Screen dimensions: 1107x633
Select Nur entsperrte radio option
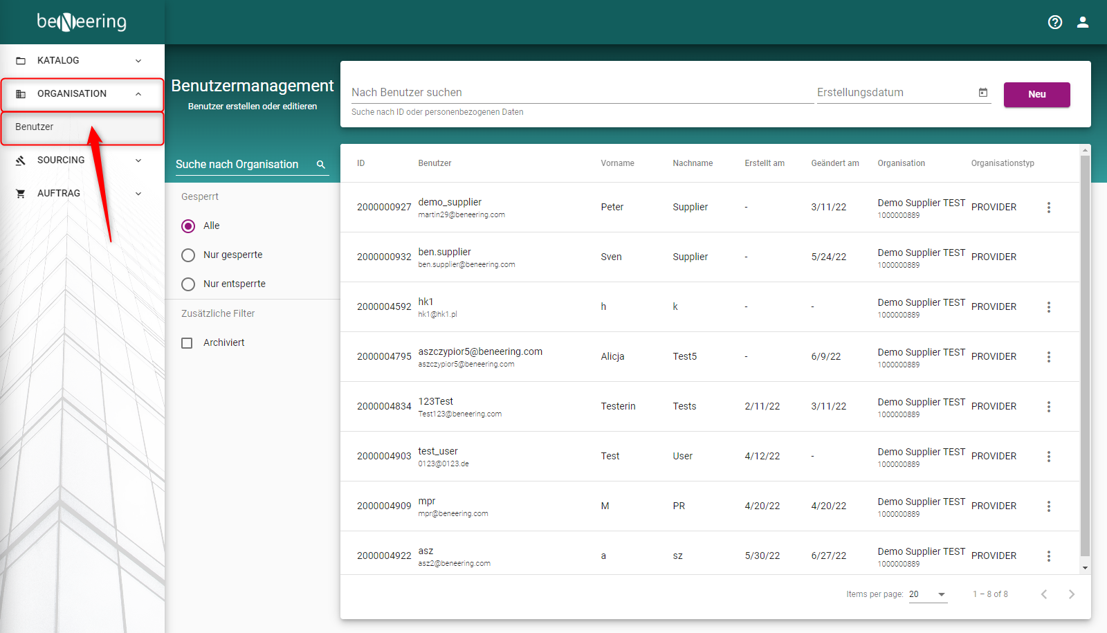(188, 284)
